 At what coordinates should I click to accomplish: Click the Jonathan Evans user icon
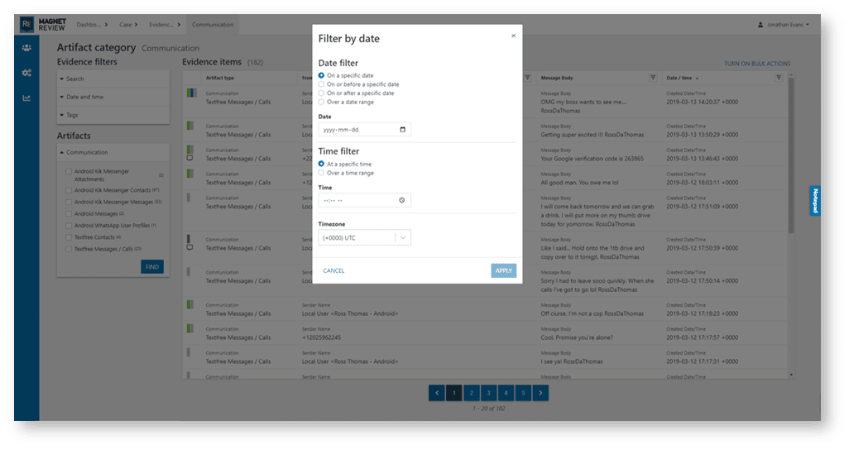pos(760,24)
